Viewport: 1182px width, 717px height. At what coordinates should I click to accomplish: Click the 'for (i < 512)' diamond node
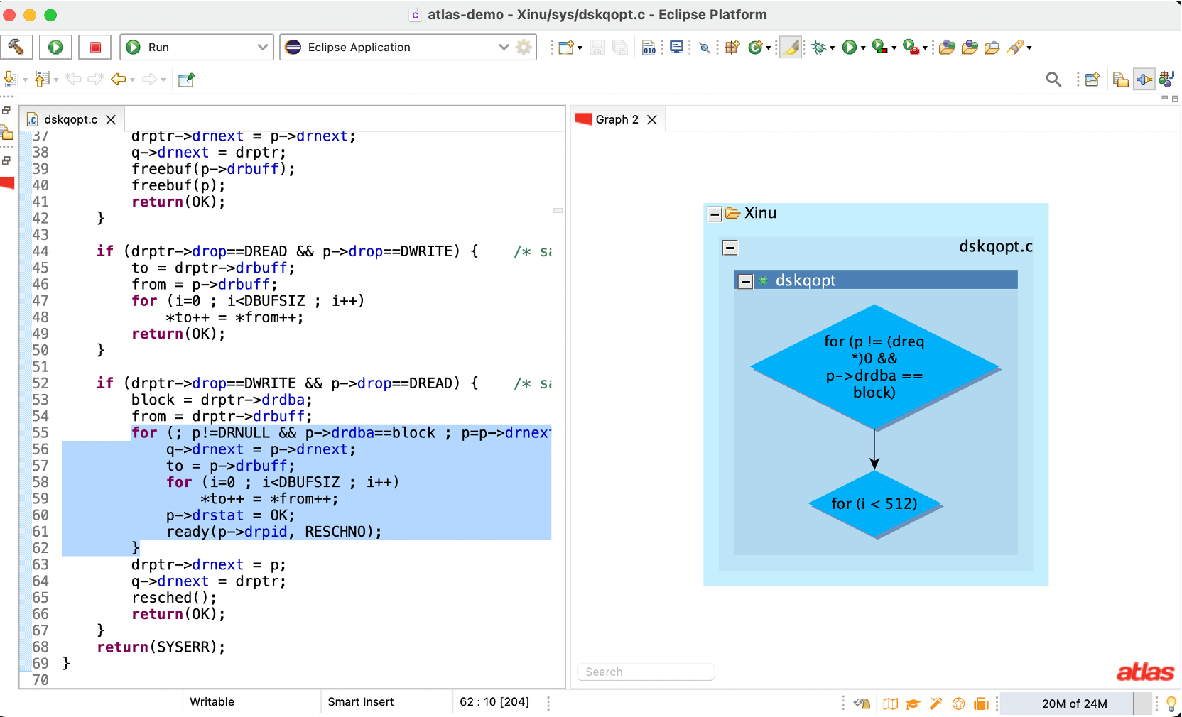(x=875, y=504)
